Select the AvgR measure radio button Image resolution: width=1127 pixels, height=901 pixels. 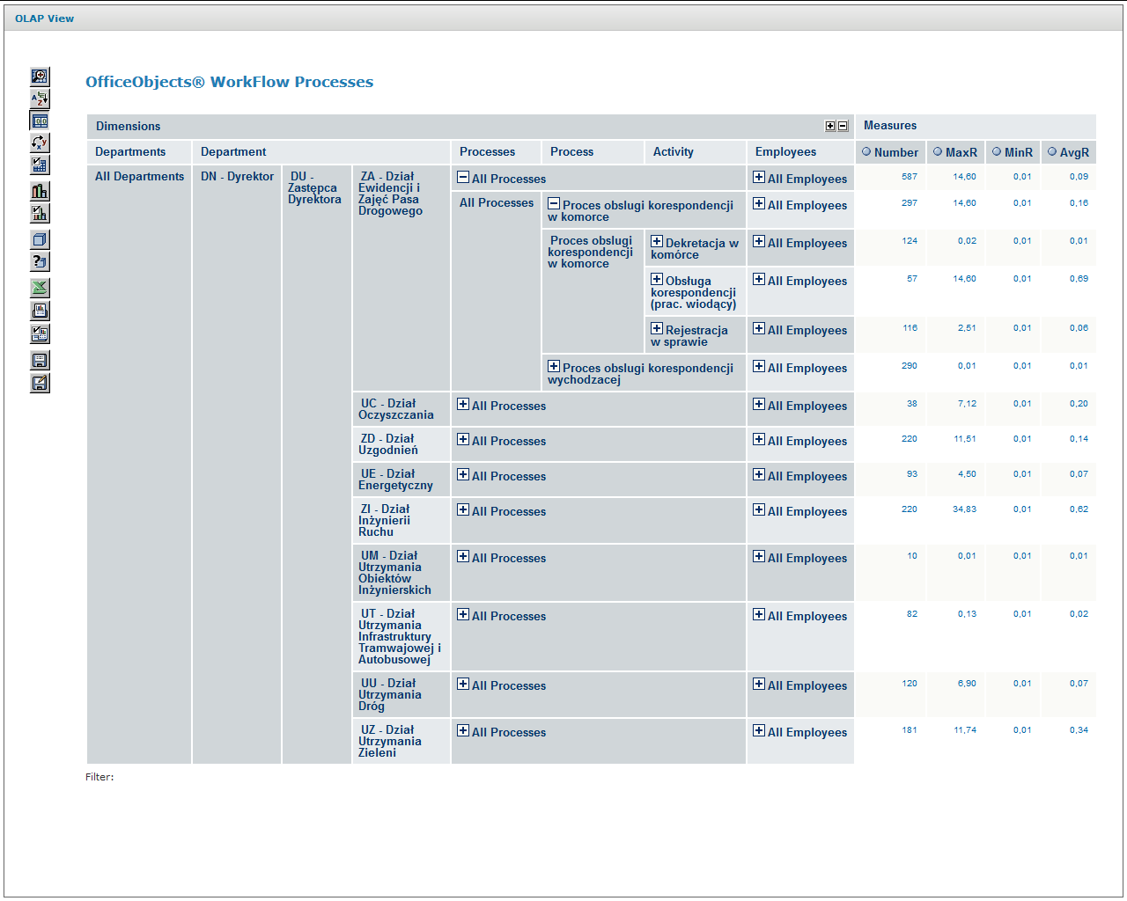[x=1052, y=151]
